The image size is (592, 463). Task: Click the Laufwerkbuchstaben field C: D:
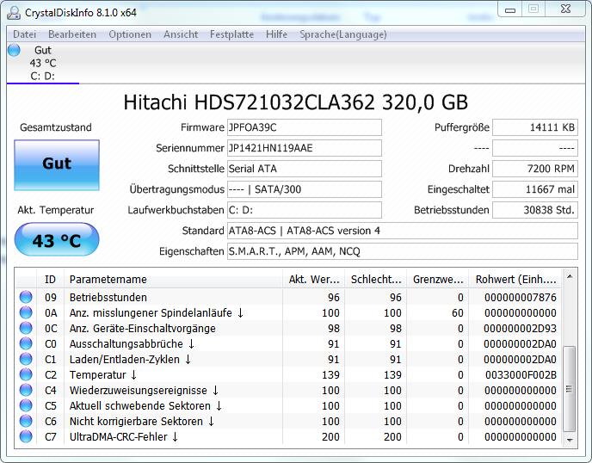[x=305, y=210]
